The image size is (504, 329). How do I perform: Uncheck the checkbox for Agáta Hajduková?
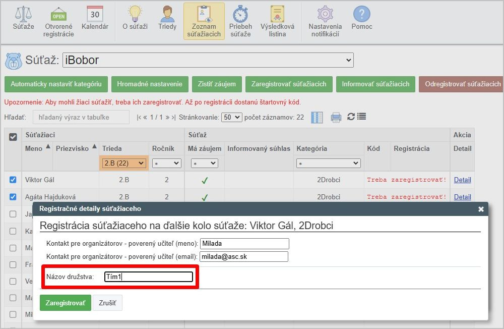tap(13, 197)
